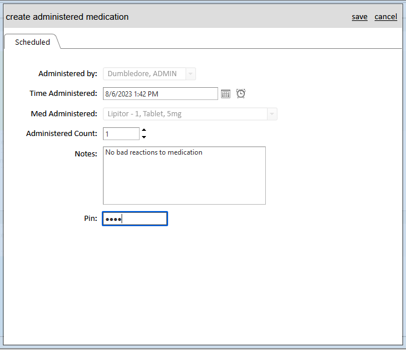Viewport: 406px width, 350px height.
Task: Expand the Administered by dropdown arrow
Action: pos(191,74)
